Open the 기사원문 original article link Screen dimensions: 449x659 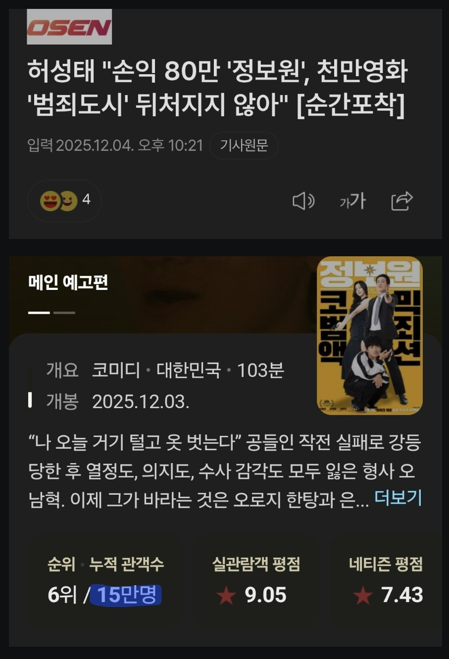coord(244,145)
